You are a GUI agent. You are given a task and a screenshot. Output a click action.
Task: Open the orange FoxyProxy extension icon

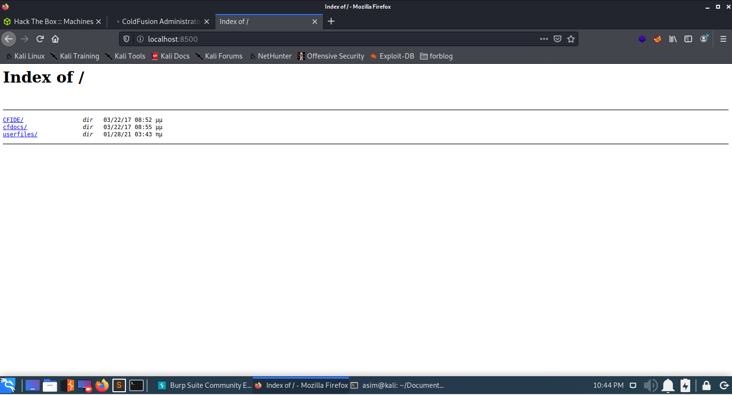click(x=658, y=39)
